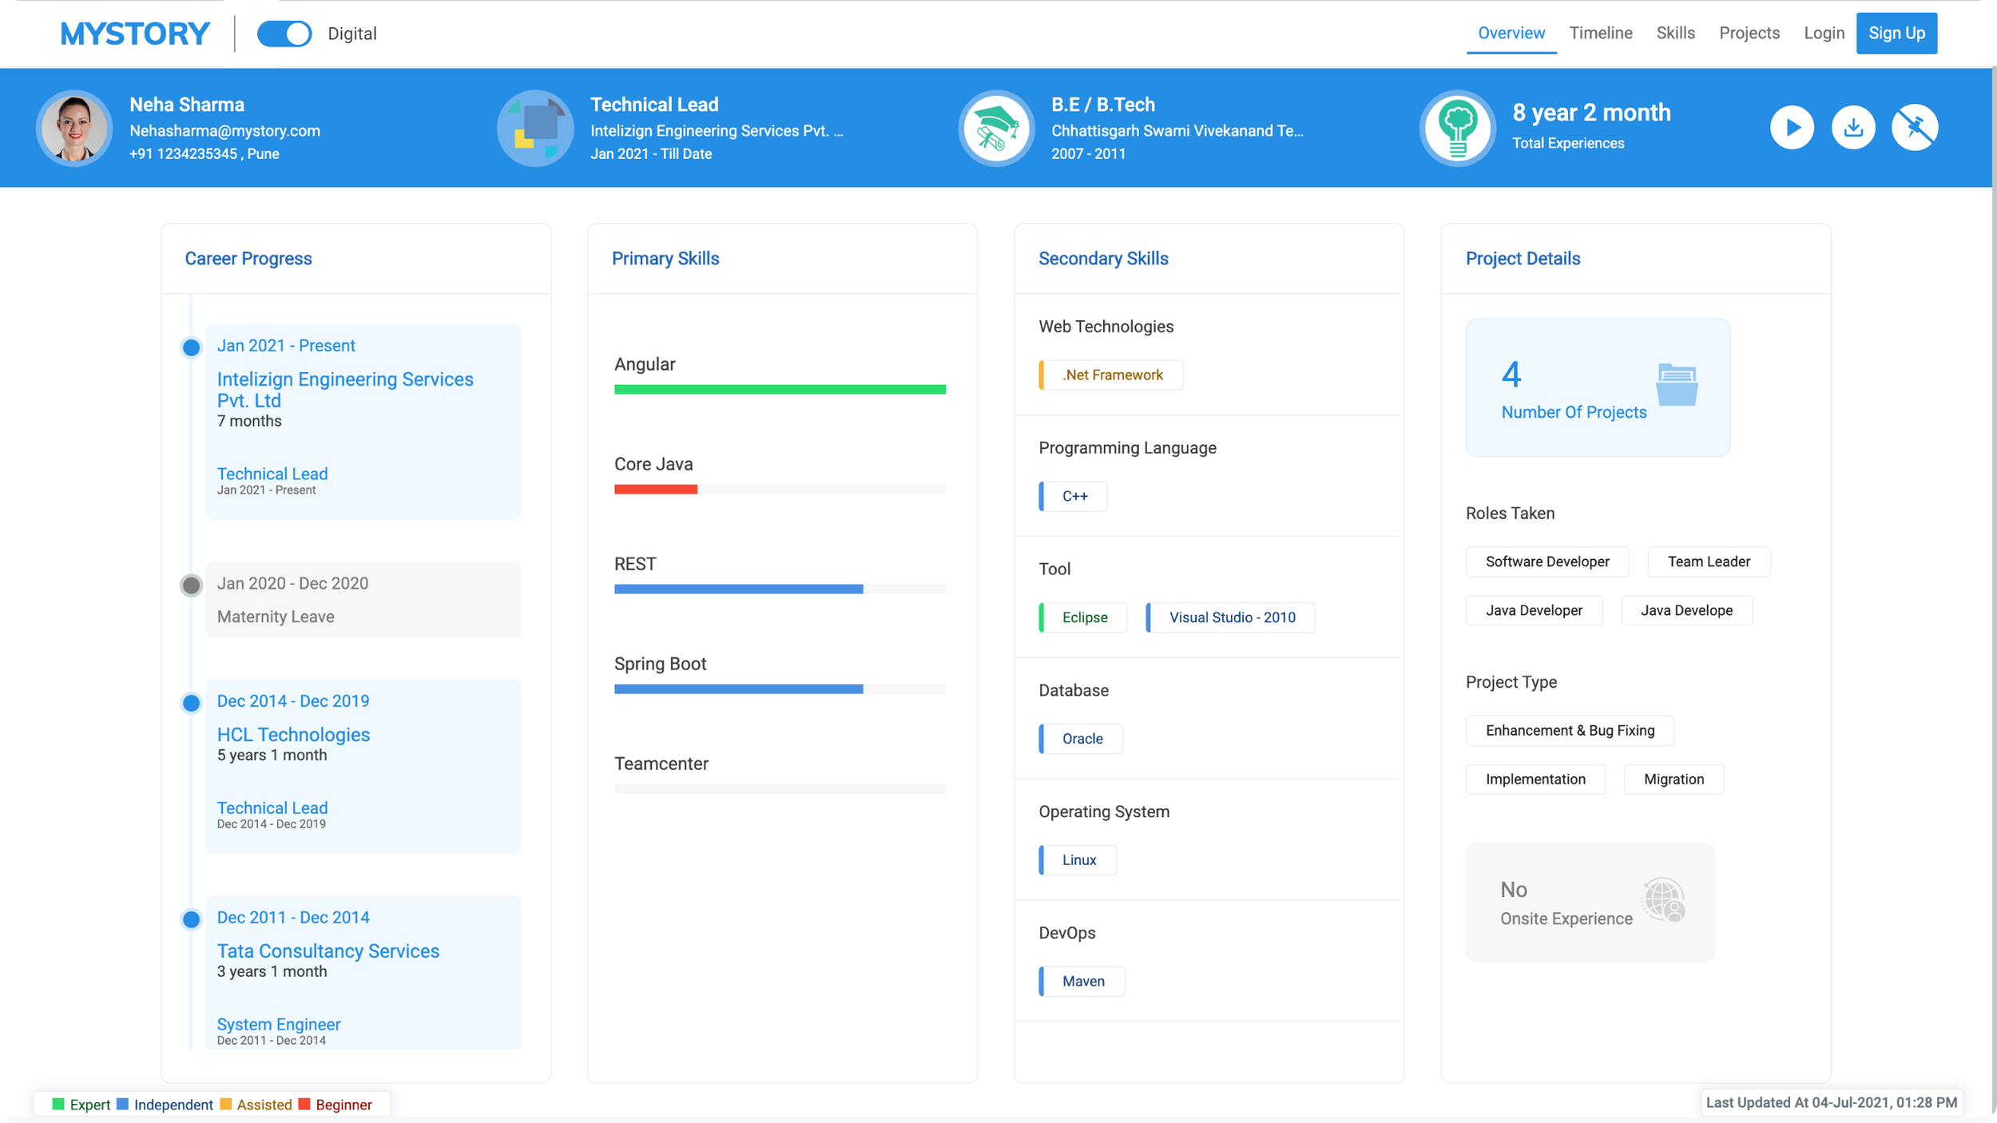The image size is (1997, 1123).
Task: Click Neha Sharma's profile photo
Action: pos(74,128)
